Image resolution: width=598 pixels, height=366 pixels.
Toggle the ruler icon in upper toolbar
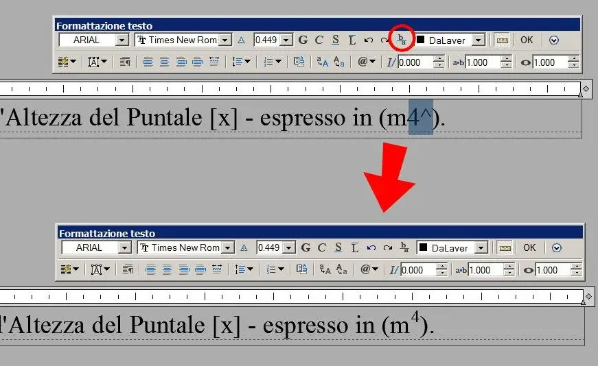[503, 40]
